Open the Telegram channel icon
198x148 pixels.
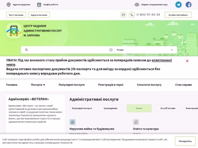pyautogui.click(x=178, y=5)
